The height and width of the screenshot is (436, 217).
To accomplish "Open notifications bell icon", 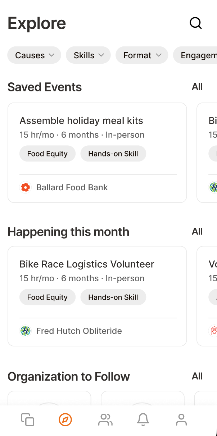I will [143, 420].
